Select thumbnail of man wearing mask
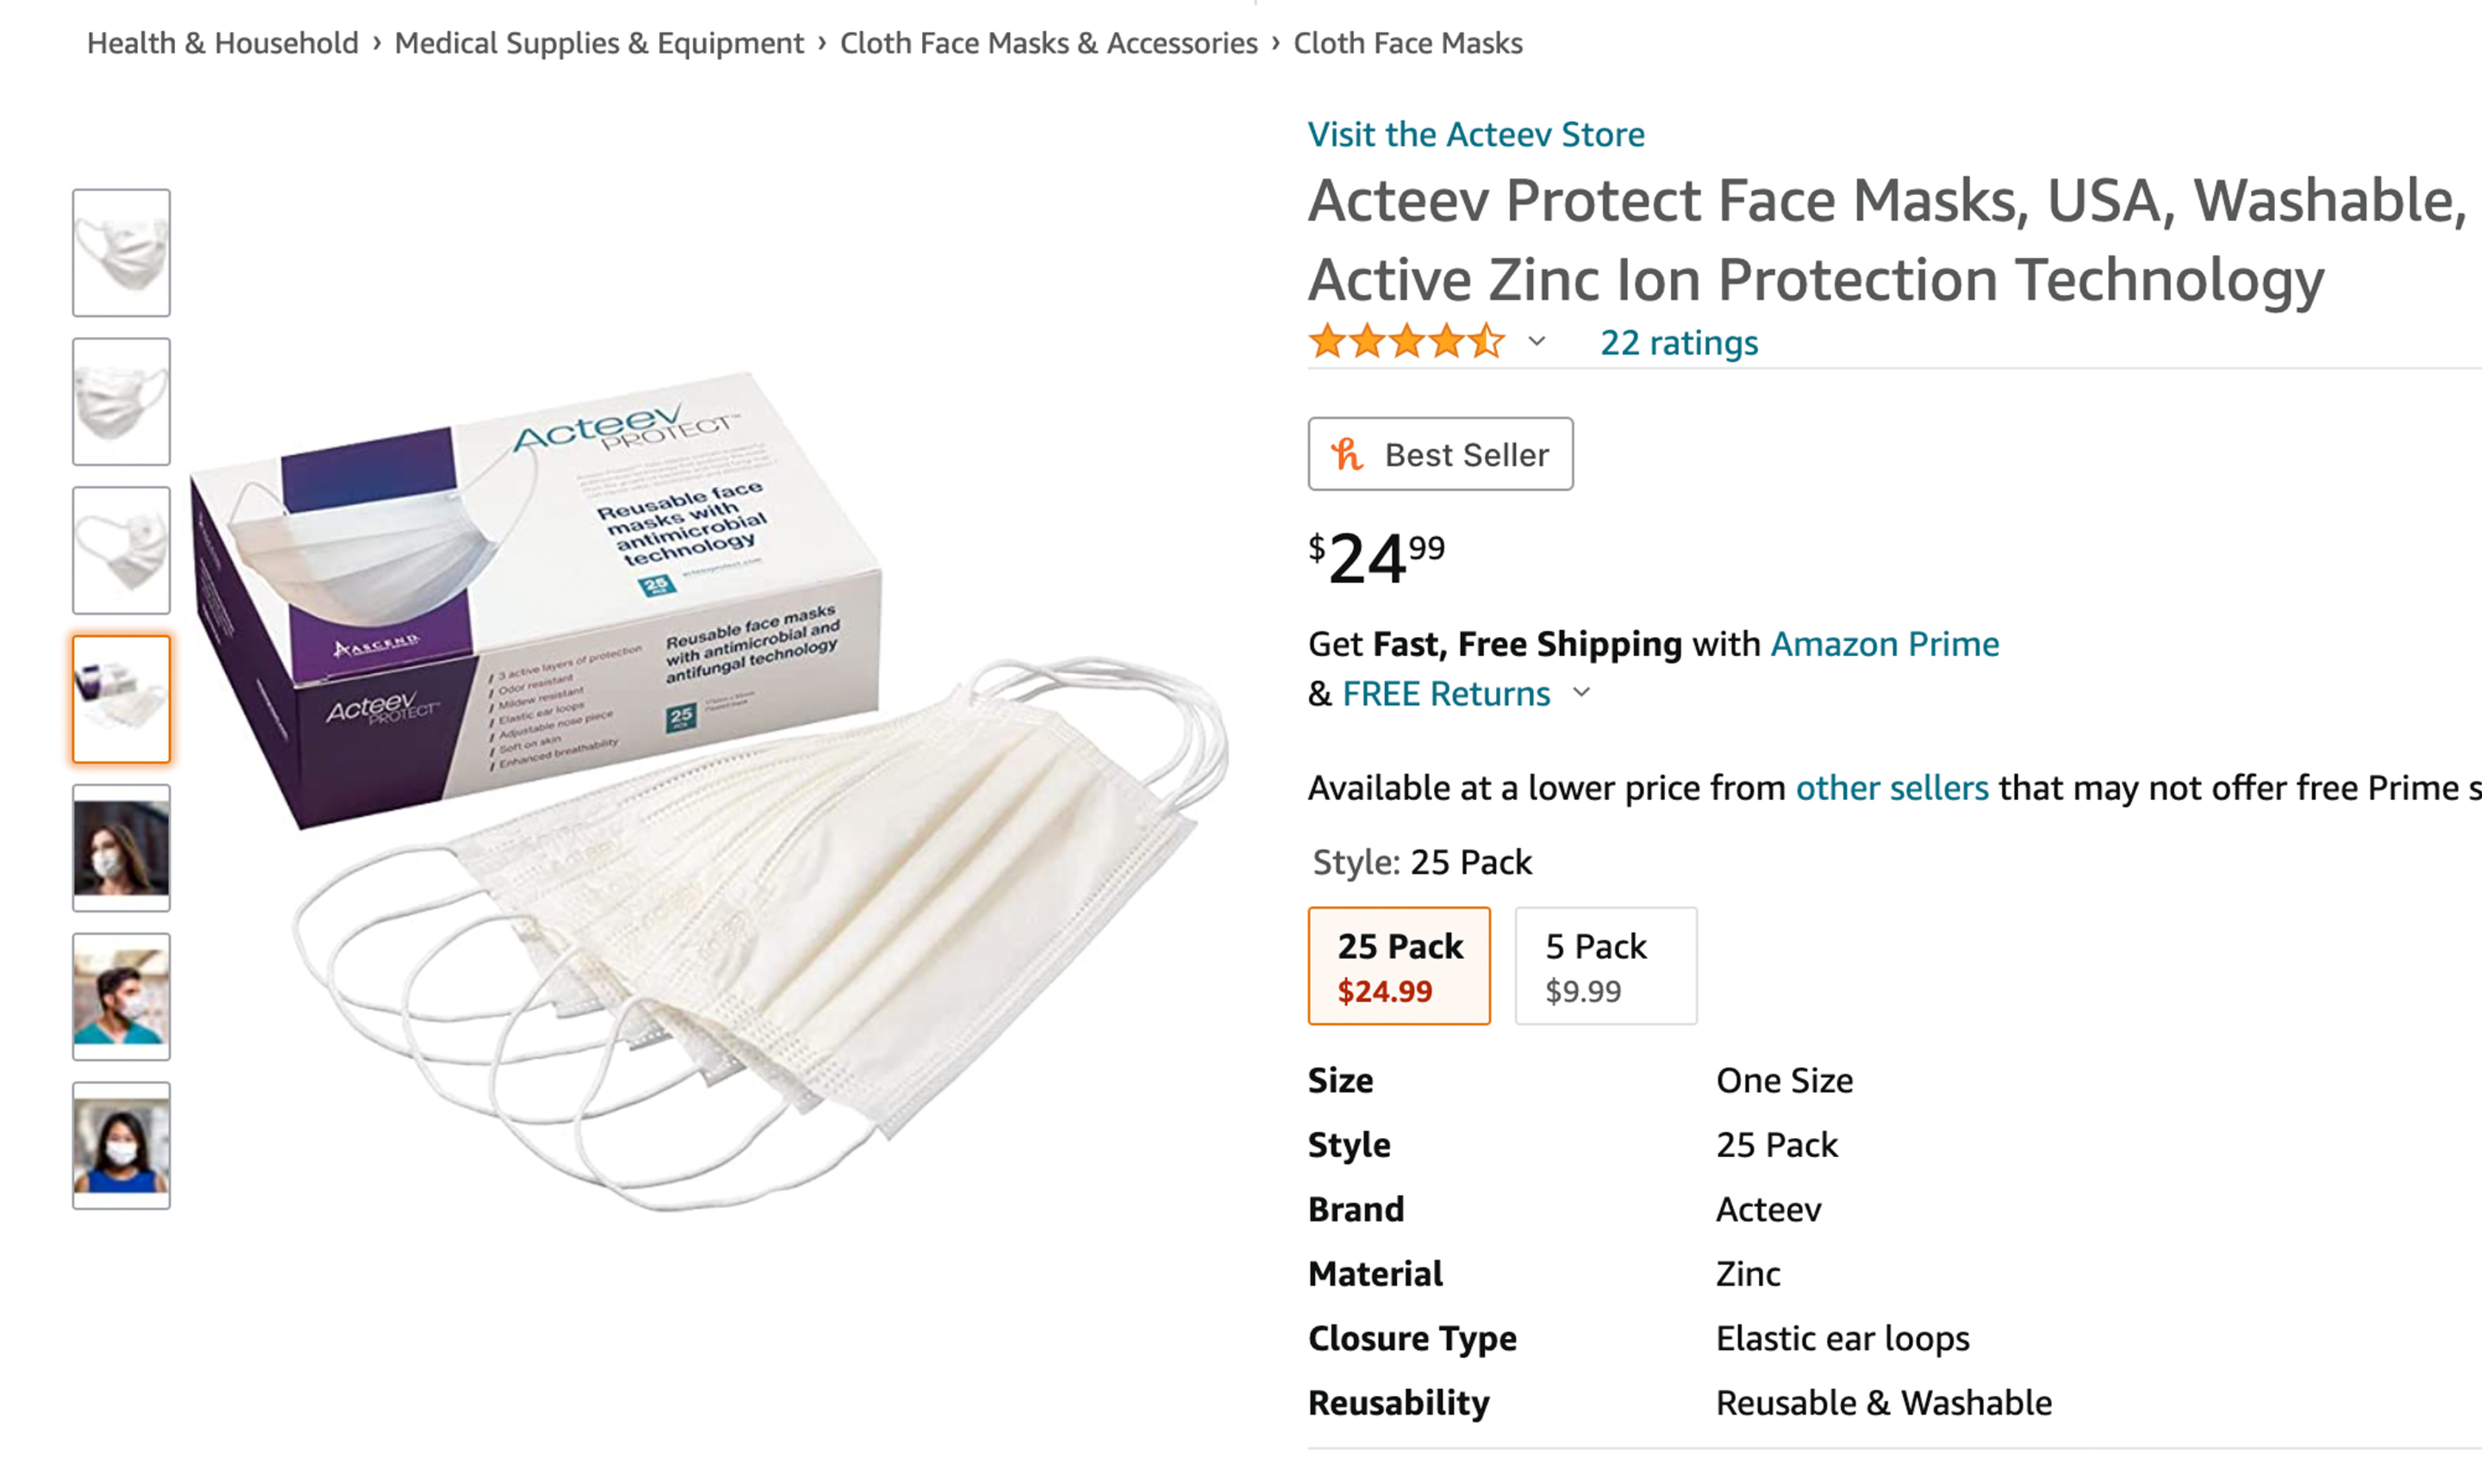 tap(121, 997)
